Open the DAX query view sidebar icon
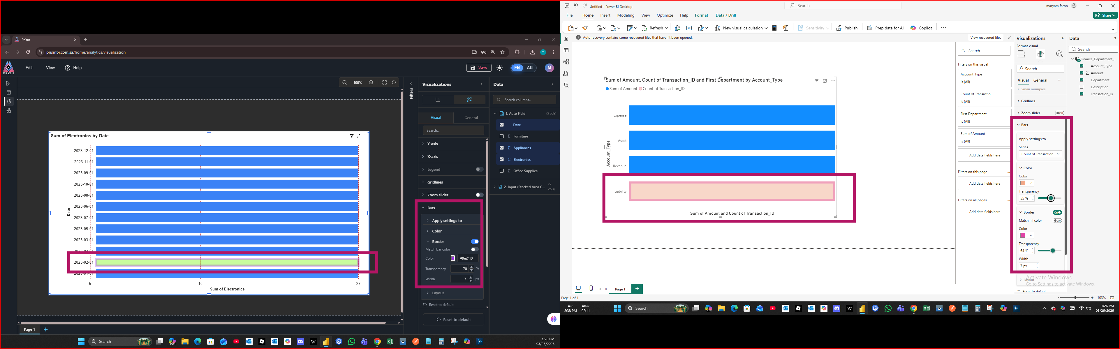 [x=566, y=73]
